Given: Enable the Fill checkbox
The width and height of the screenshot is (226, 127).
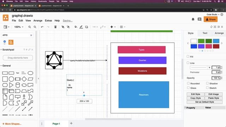Looking at the screenshot, I should tap(188, 56).
